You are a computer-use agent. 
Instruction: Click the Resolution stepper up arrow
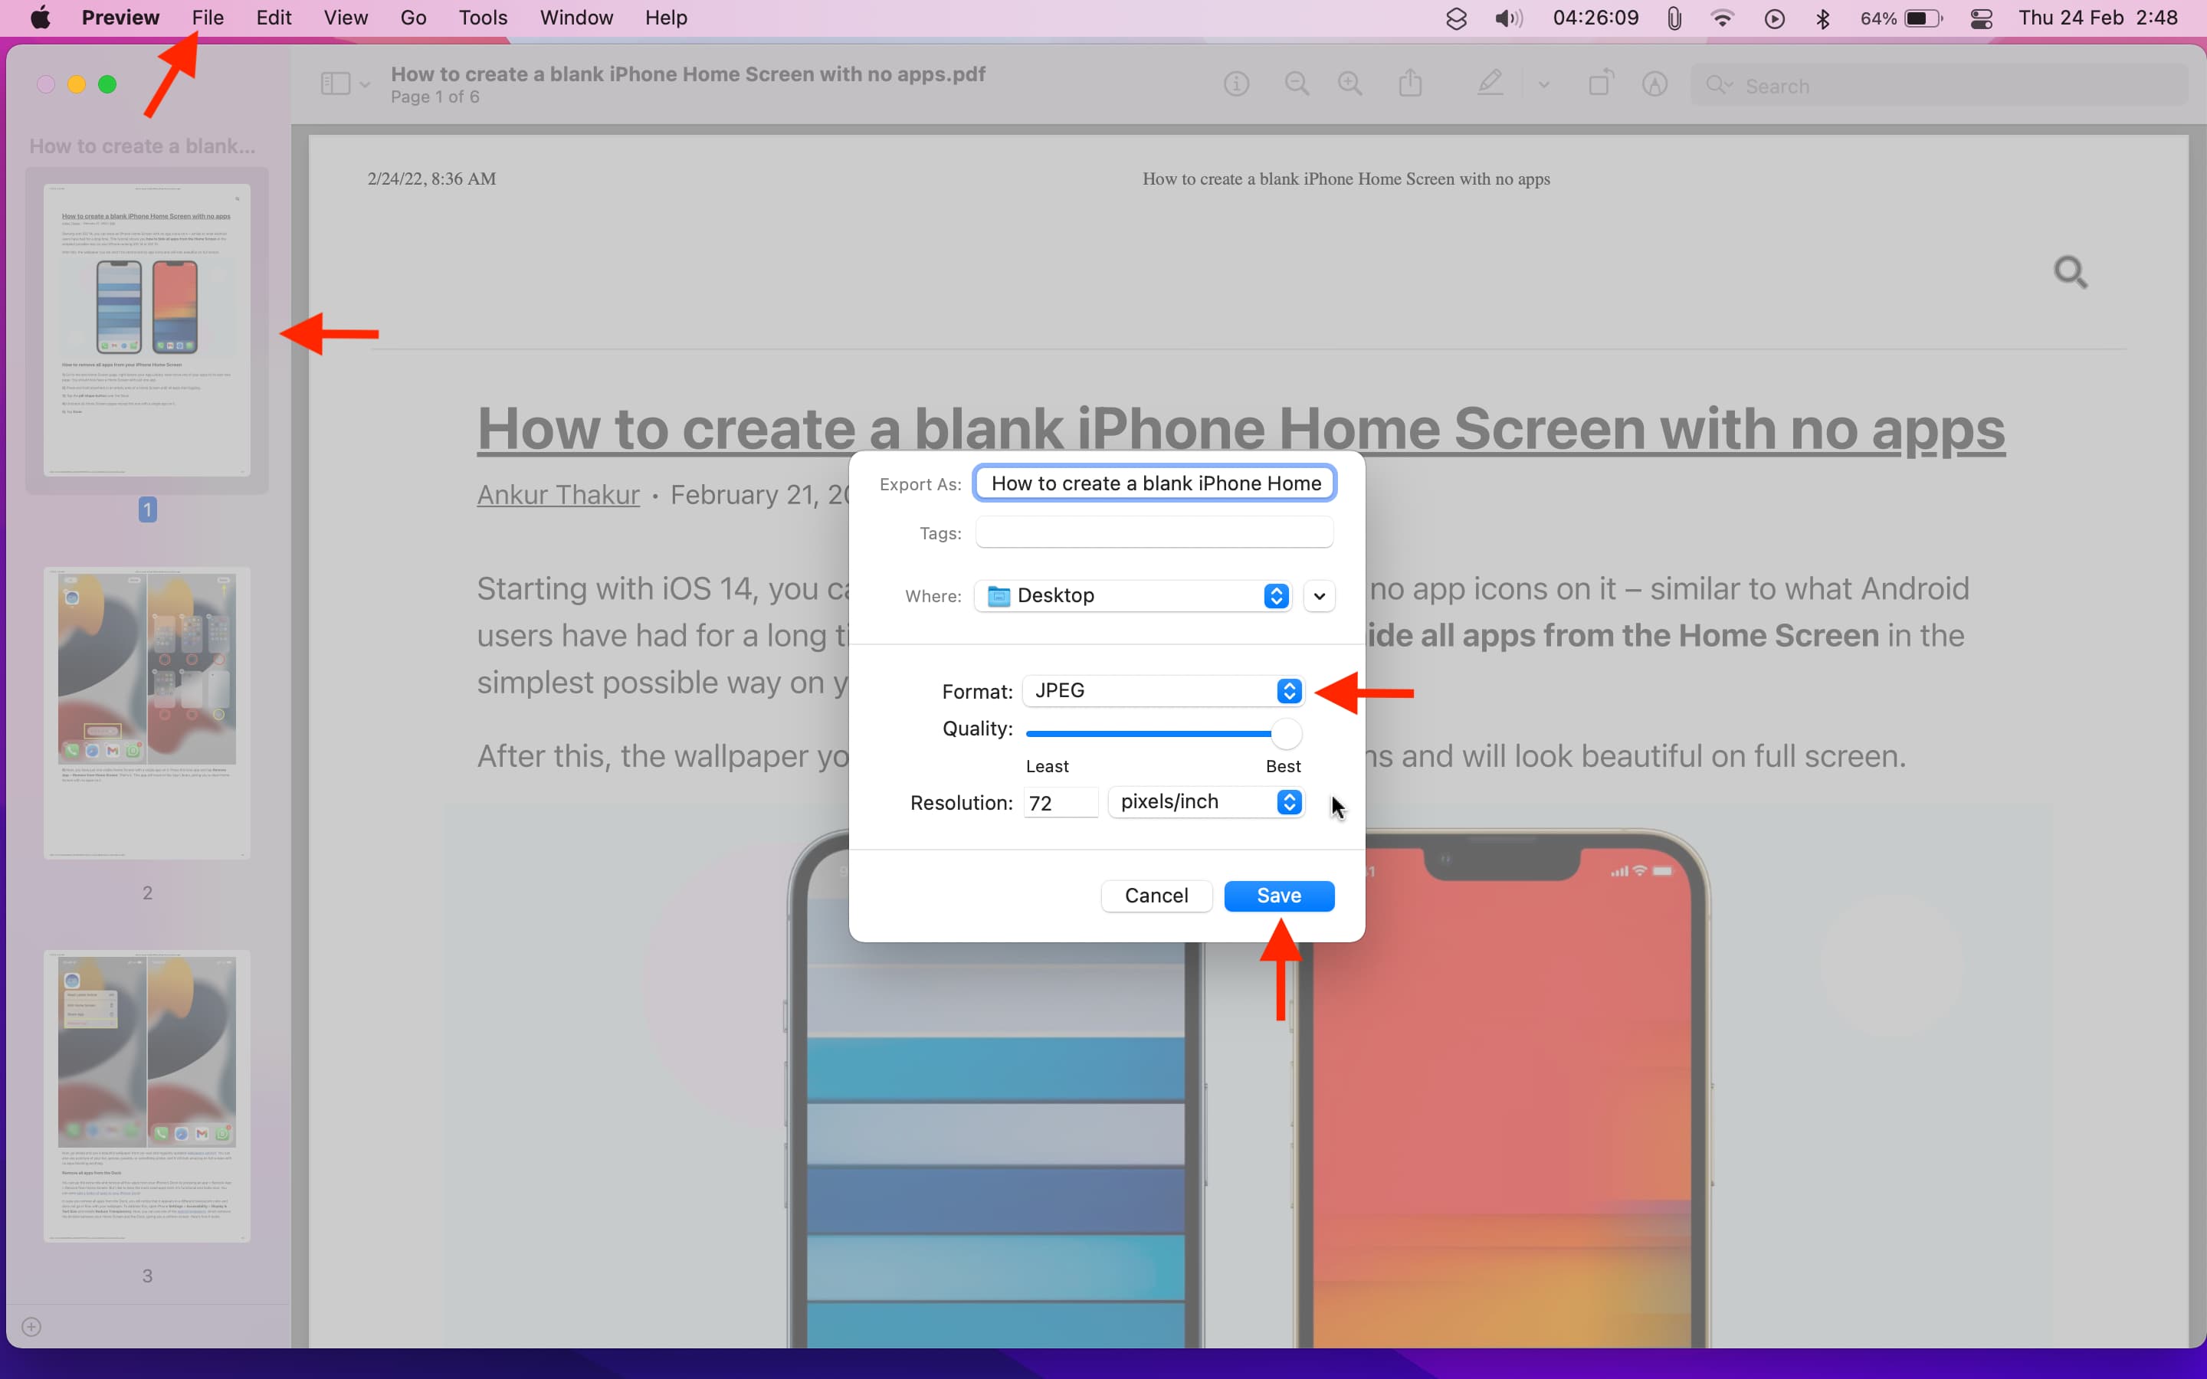click(1290, 796)
